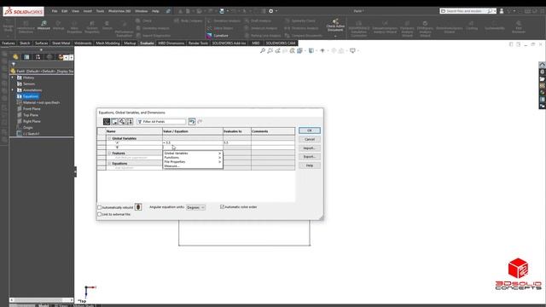Screen dimensions: 546x307
Task: Click feature tree horizontal scrollbar
Action: (42, 300)
